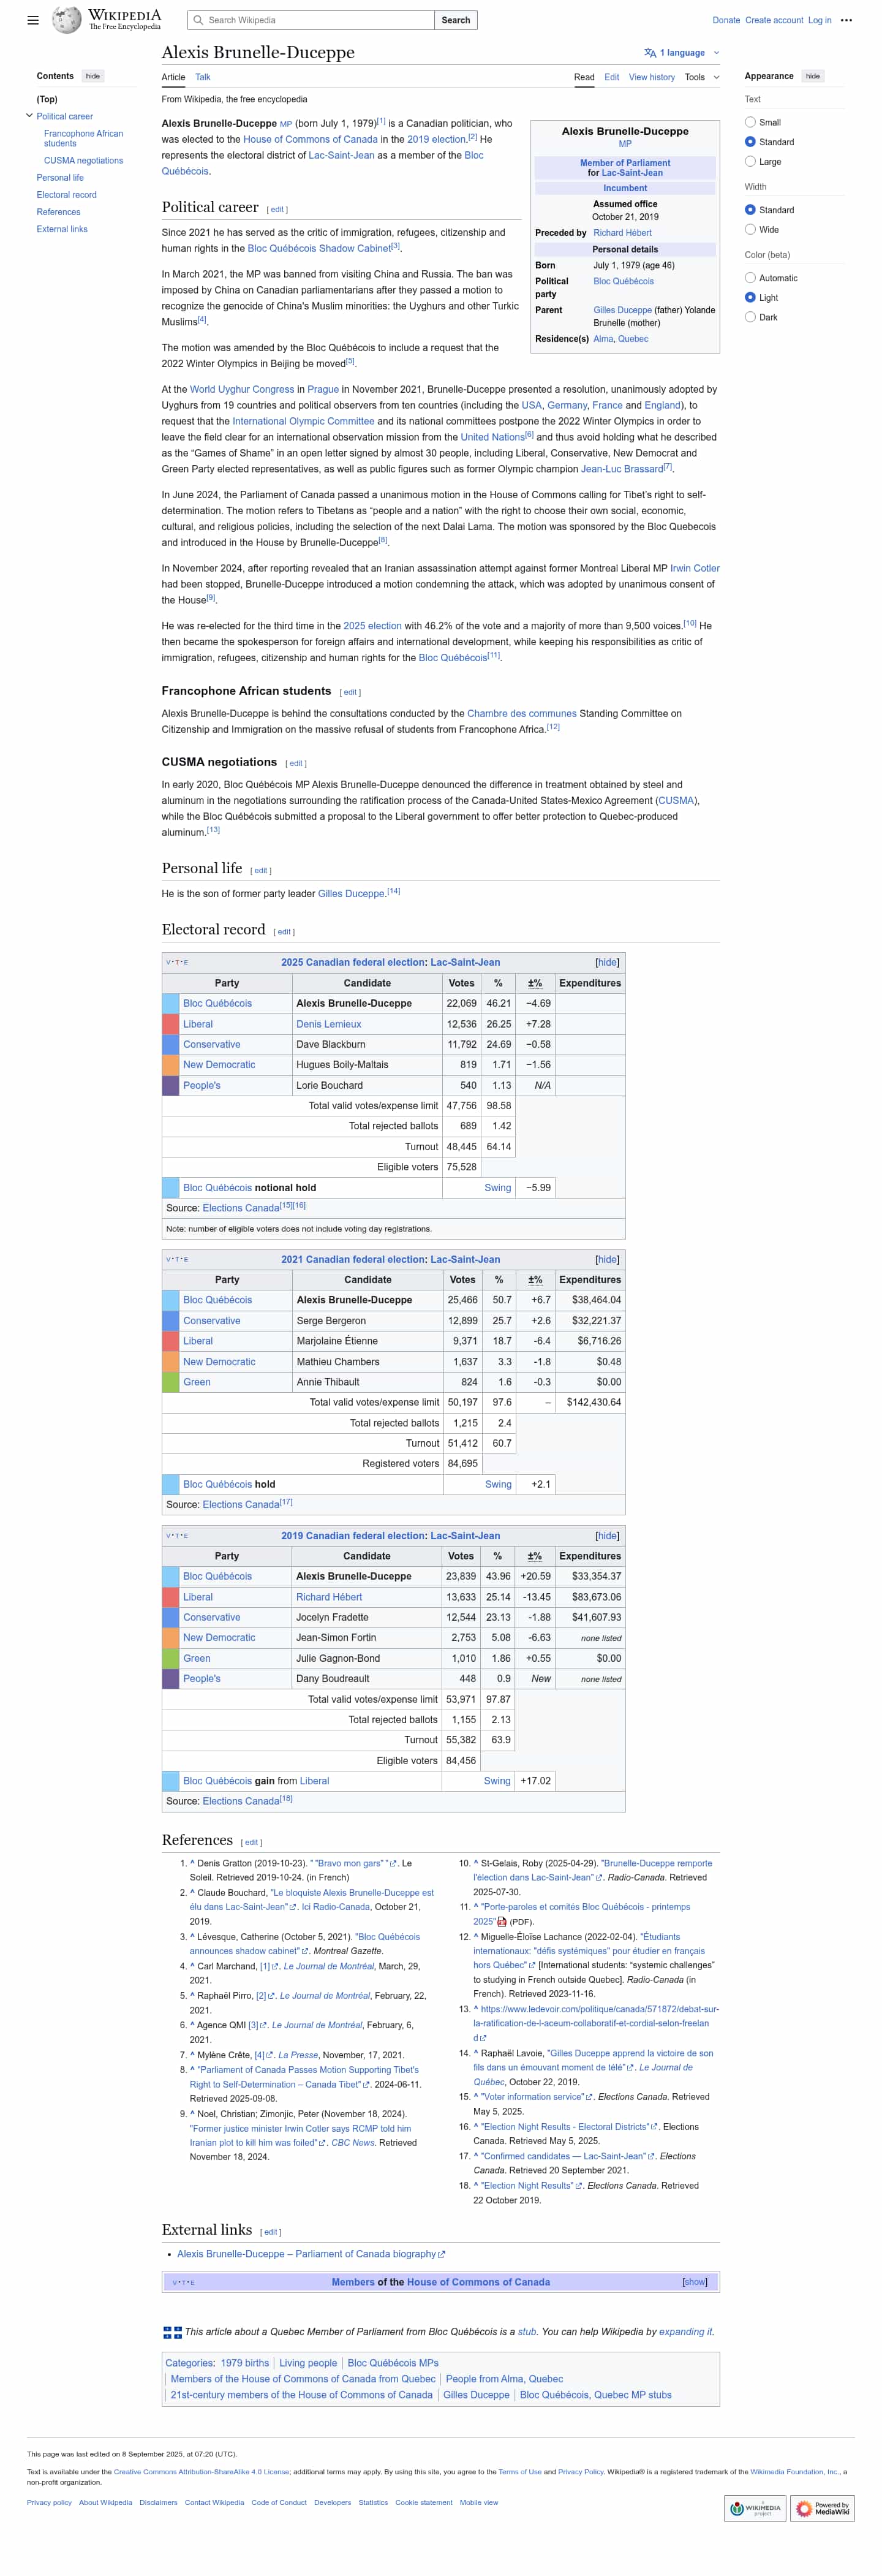Click the language translation icon
Screen dimensions: 882x2576
click(650, 53)
